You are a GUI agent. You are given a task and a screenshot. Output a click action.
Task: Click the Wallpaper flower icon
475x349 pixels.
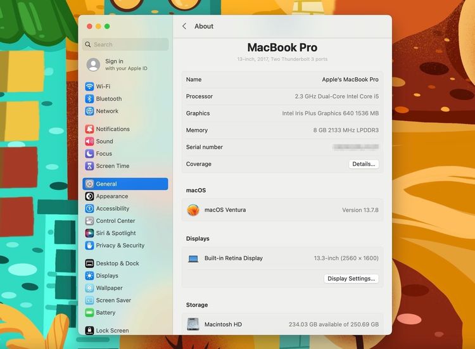click(x=89, y=288)
